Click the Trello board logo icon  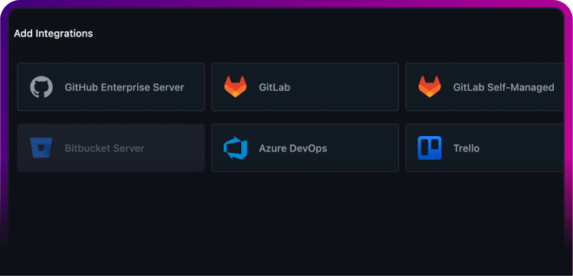pyautogui.click(x=430, y=148)
